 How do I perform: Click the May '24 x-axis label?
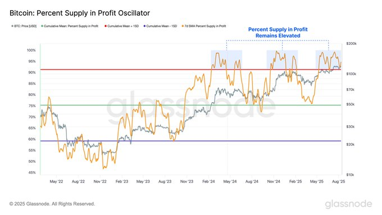coord(230,181)
